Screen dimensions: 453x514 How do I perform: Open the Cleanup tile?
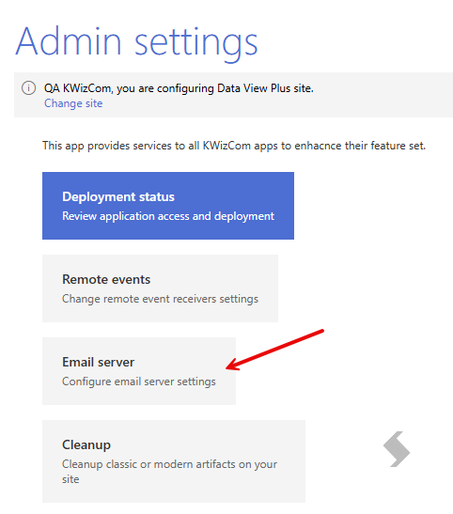(174, 461)
